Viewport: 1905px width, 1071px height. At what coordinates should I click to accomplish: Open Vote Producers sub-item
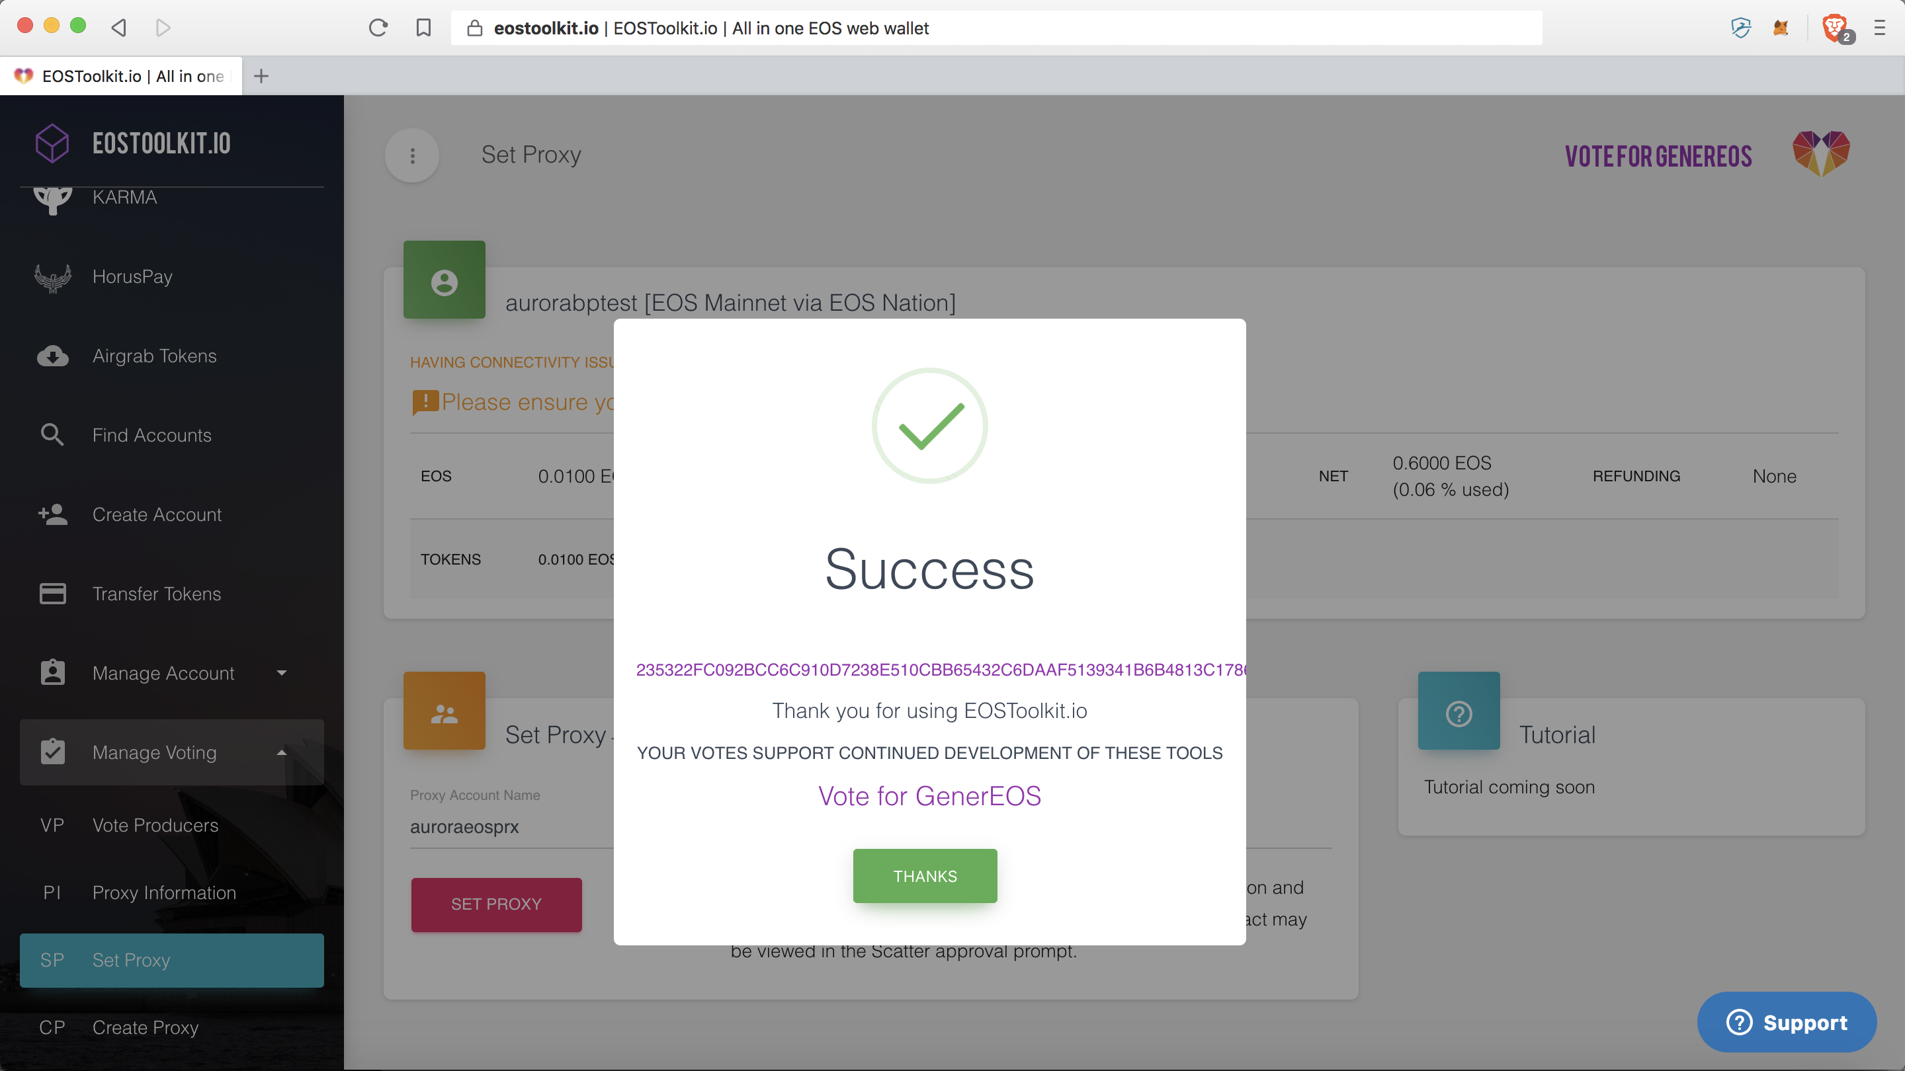(x=171, y=825)
